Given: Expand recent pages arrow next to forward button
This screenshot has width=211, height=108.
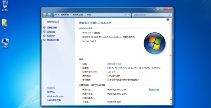Looking at the screenshot, I should 52,15.
